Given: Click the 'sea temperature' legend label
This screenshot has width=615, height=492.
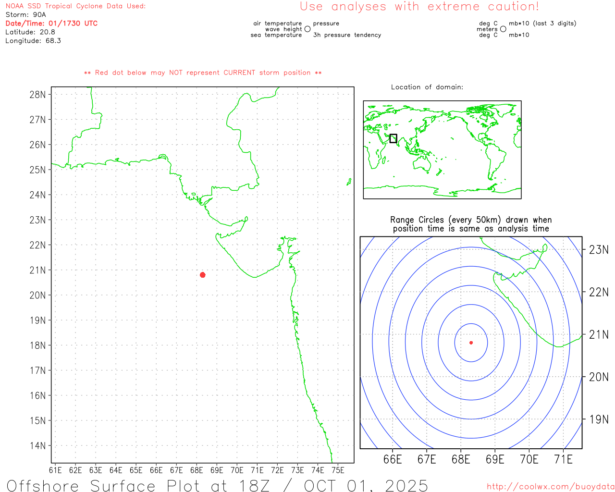Looking at the screenshot, I should [x=276, y=35].
